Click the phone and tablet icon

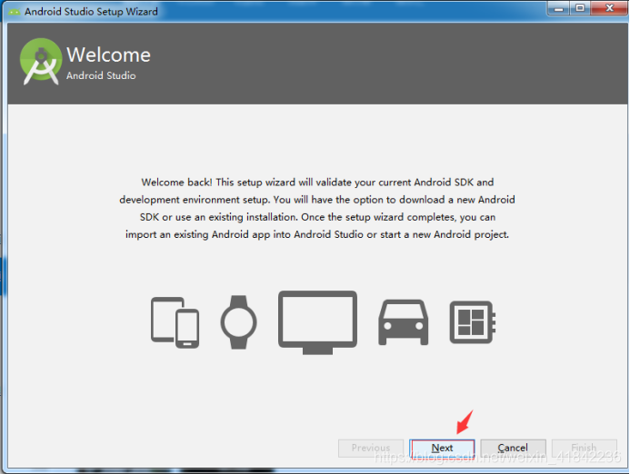click(x=175, y=322)
